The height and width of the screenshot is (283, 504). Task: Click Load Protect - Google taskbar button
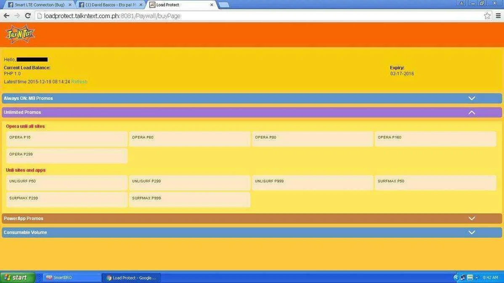pos(131,278)
